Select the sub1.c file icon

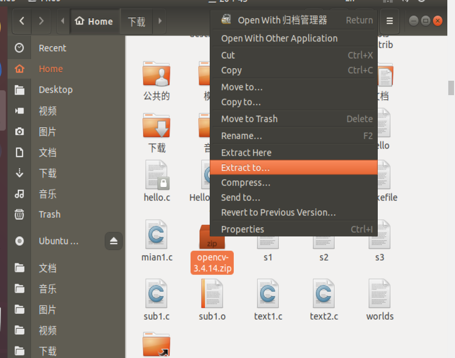[x=156, y=294]
